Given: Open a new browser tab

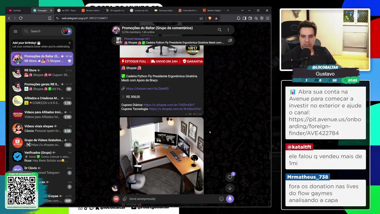Looking at the screenshot, I should 228,10.
